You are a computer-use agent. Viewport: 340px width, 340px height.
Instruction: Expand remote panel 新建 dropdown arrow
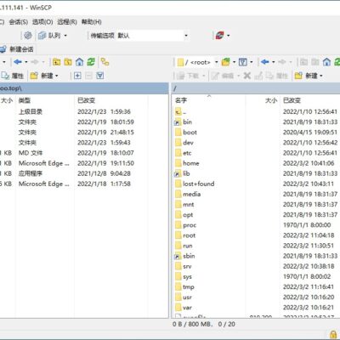321,76
